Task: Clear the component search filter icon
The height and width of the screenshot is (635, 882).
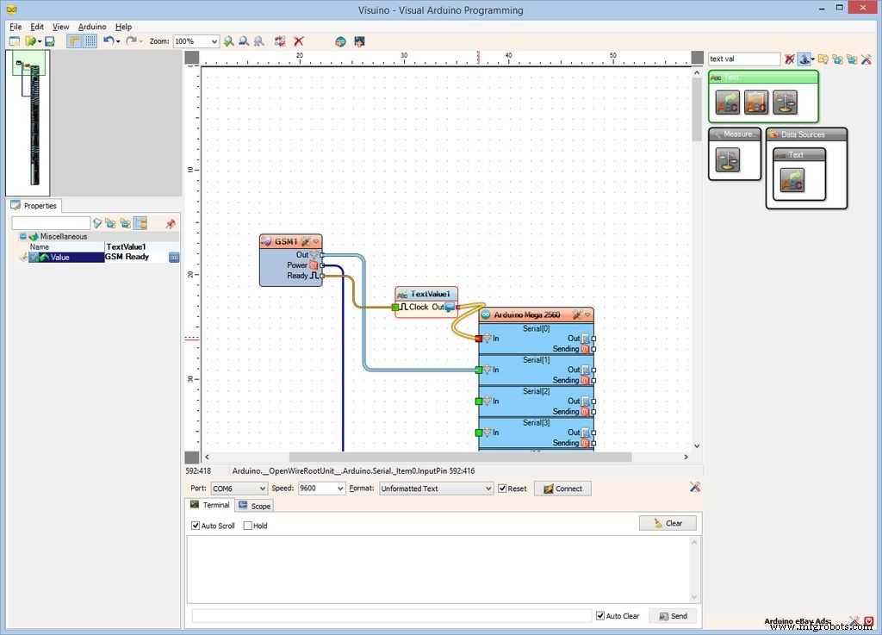Action: [789, 59]
